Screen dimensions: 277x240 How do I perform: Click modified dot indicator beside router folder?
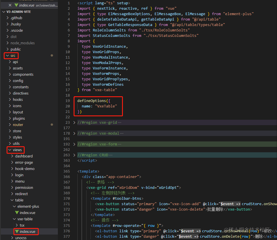pos(52,125)
